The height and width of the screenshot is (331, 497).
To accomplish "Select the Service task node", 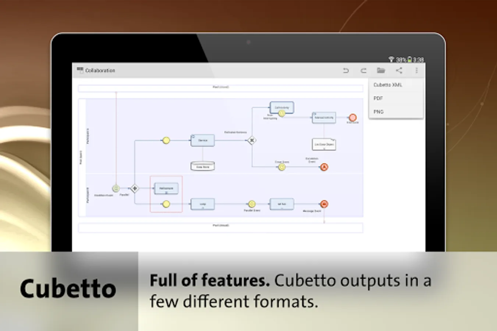I will [x=203, y=140].
